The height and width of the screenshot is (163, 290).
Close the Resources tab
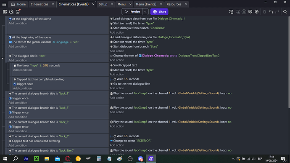tap(186, 4)
